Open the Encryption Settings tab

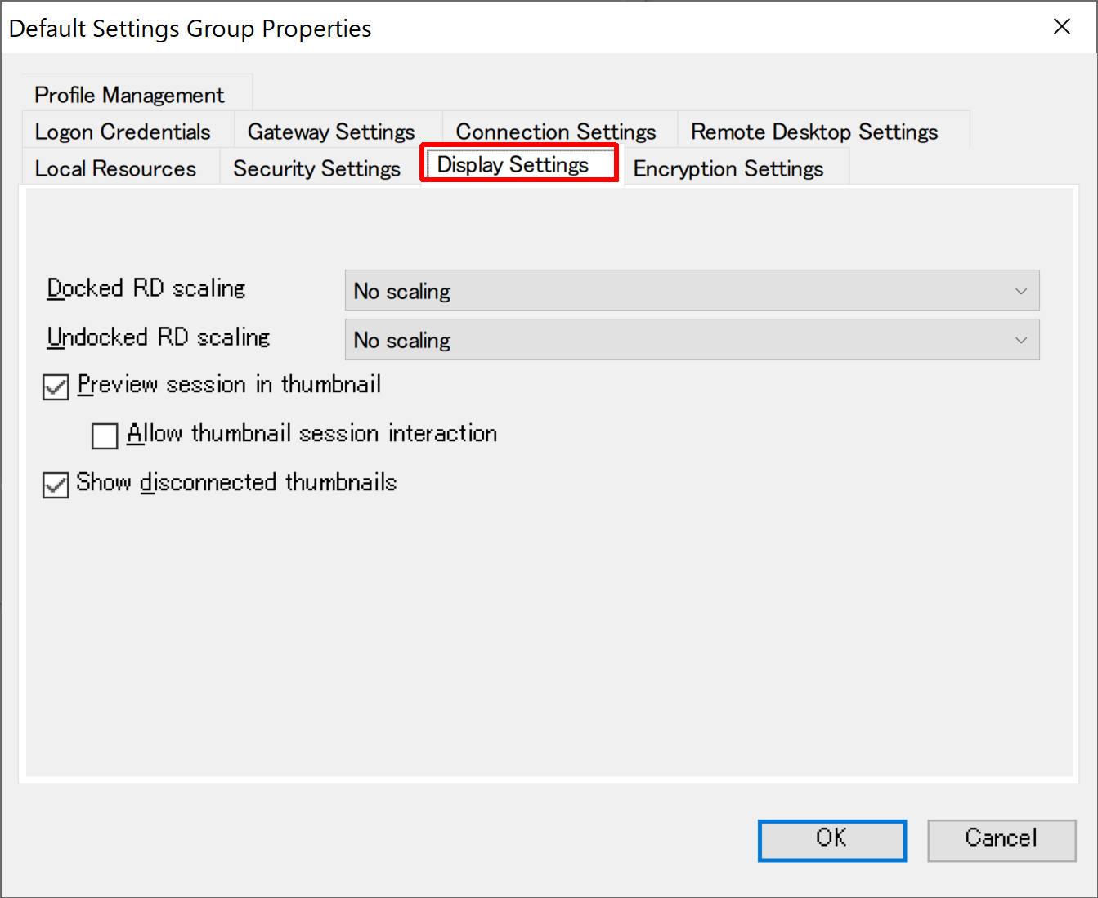[x=736, y=168]
